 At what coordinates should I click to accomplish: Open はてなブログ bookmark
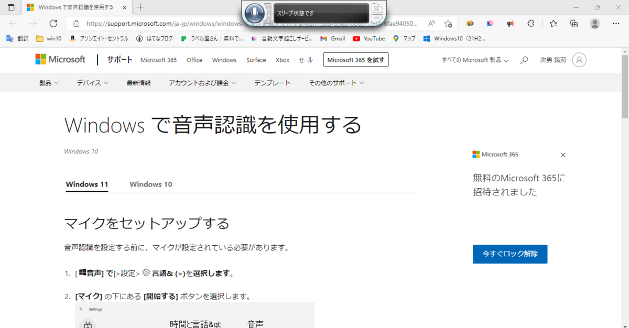coord(154,38)
